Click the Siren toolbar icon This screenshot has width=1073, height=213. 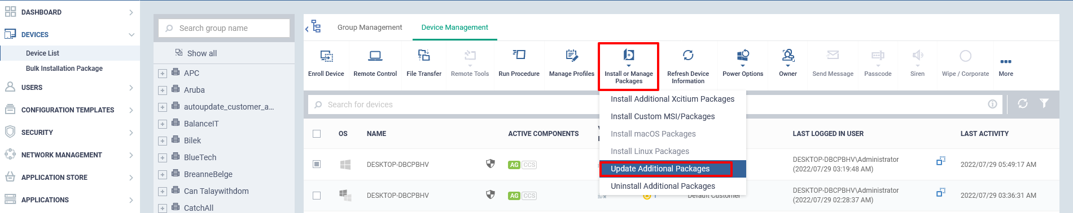click(x=918, y=55)
